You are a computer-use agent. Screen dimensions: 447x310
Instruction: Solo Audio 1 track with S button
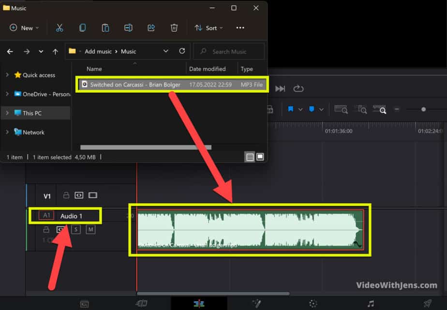tap(76, 230)
